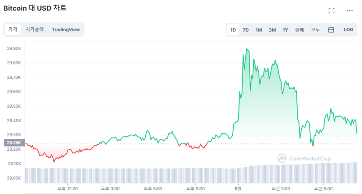Open the three-dot more options menu
This screenshot has width=362, height=194.
tap(350, 11)
